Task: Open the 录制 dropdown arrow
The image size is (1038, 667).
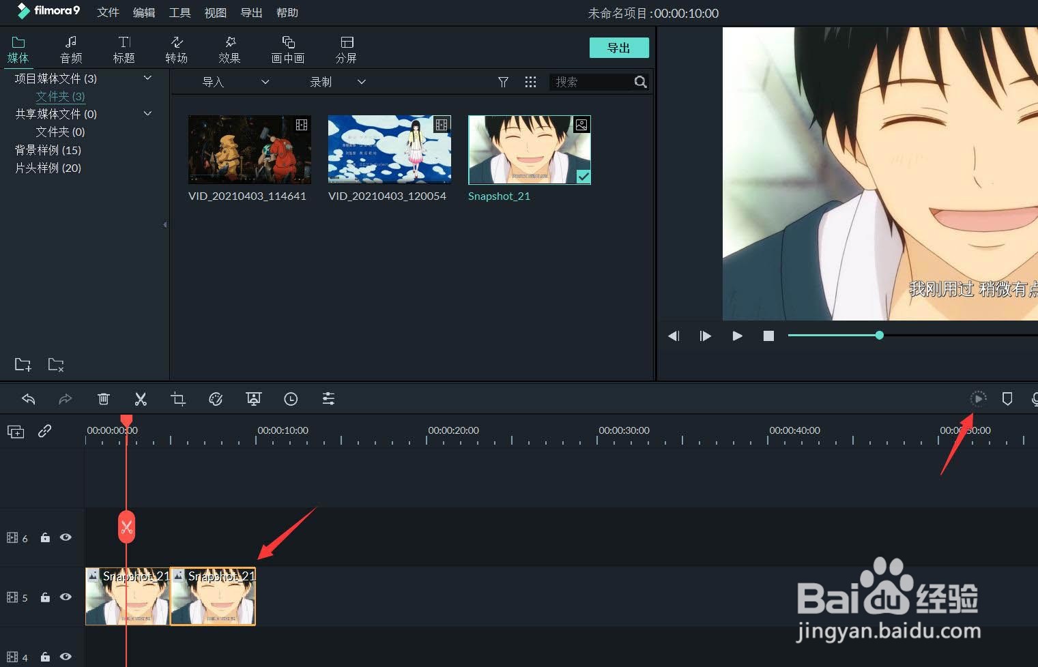Action: [362, 82]
